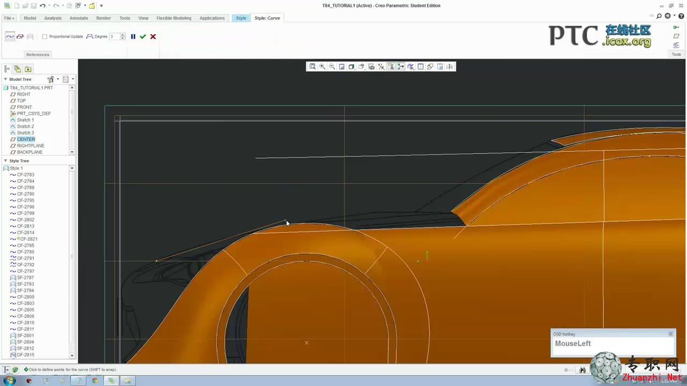This screenshot has height=386, width=687.
Task: Click the single-view layout icon
Action: tap(420, 66)
